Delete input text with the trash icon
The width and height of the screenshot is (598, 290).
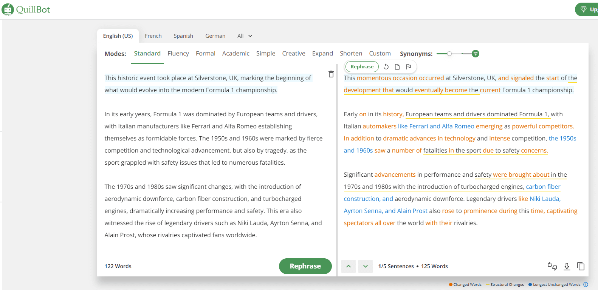pos(331,74)
